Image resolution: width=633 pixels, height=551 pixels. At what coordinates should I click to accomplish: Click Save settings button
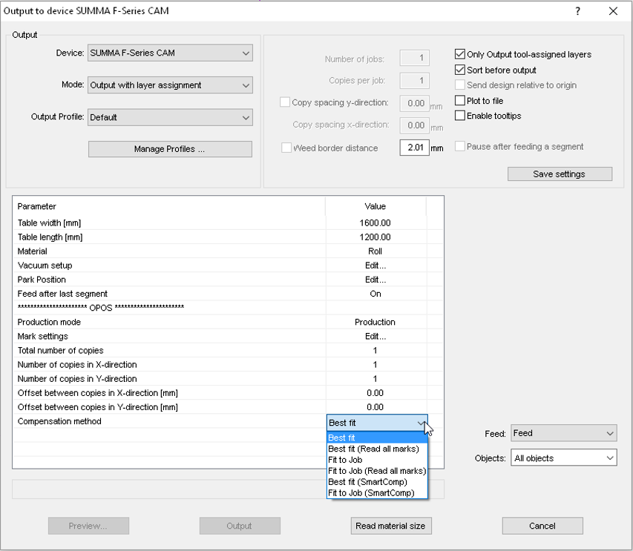[x=560, y=174]
